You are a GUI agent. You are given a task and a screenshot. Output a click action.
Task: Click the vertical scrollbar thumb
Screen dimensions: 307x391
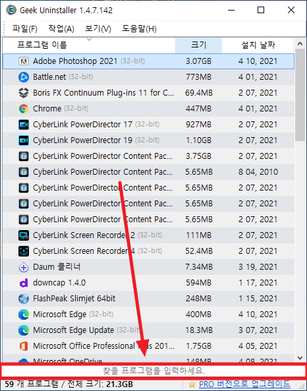click(x=300, y=95)
